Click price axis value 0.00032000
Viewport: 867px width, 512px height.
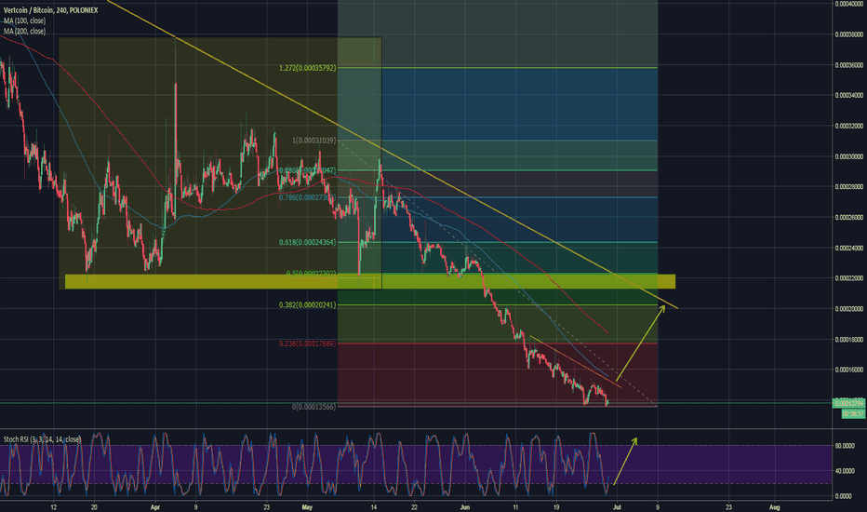[x=849, y=126]
